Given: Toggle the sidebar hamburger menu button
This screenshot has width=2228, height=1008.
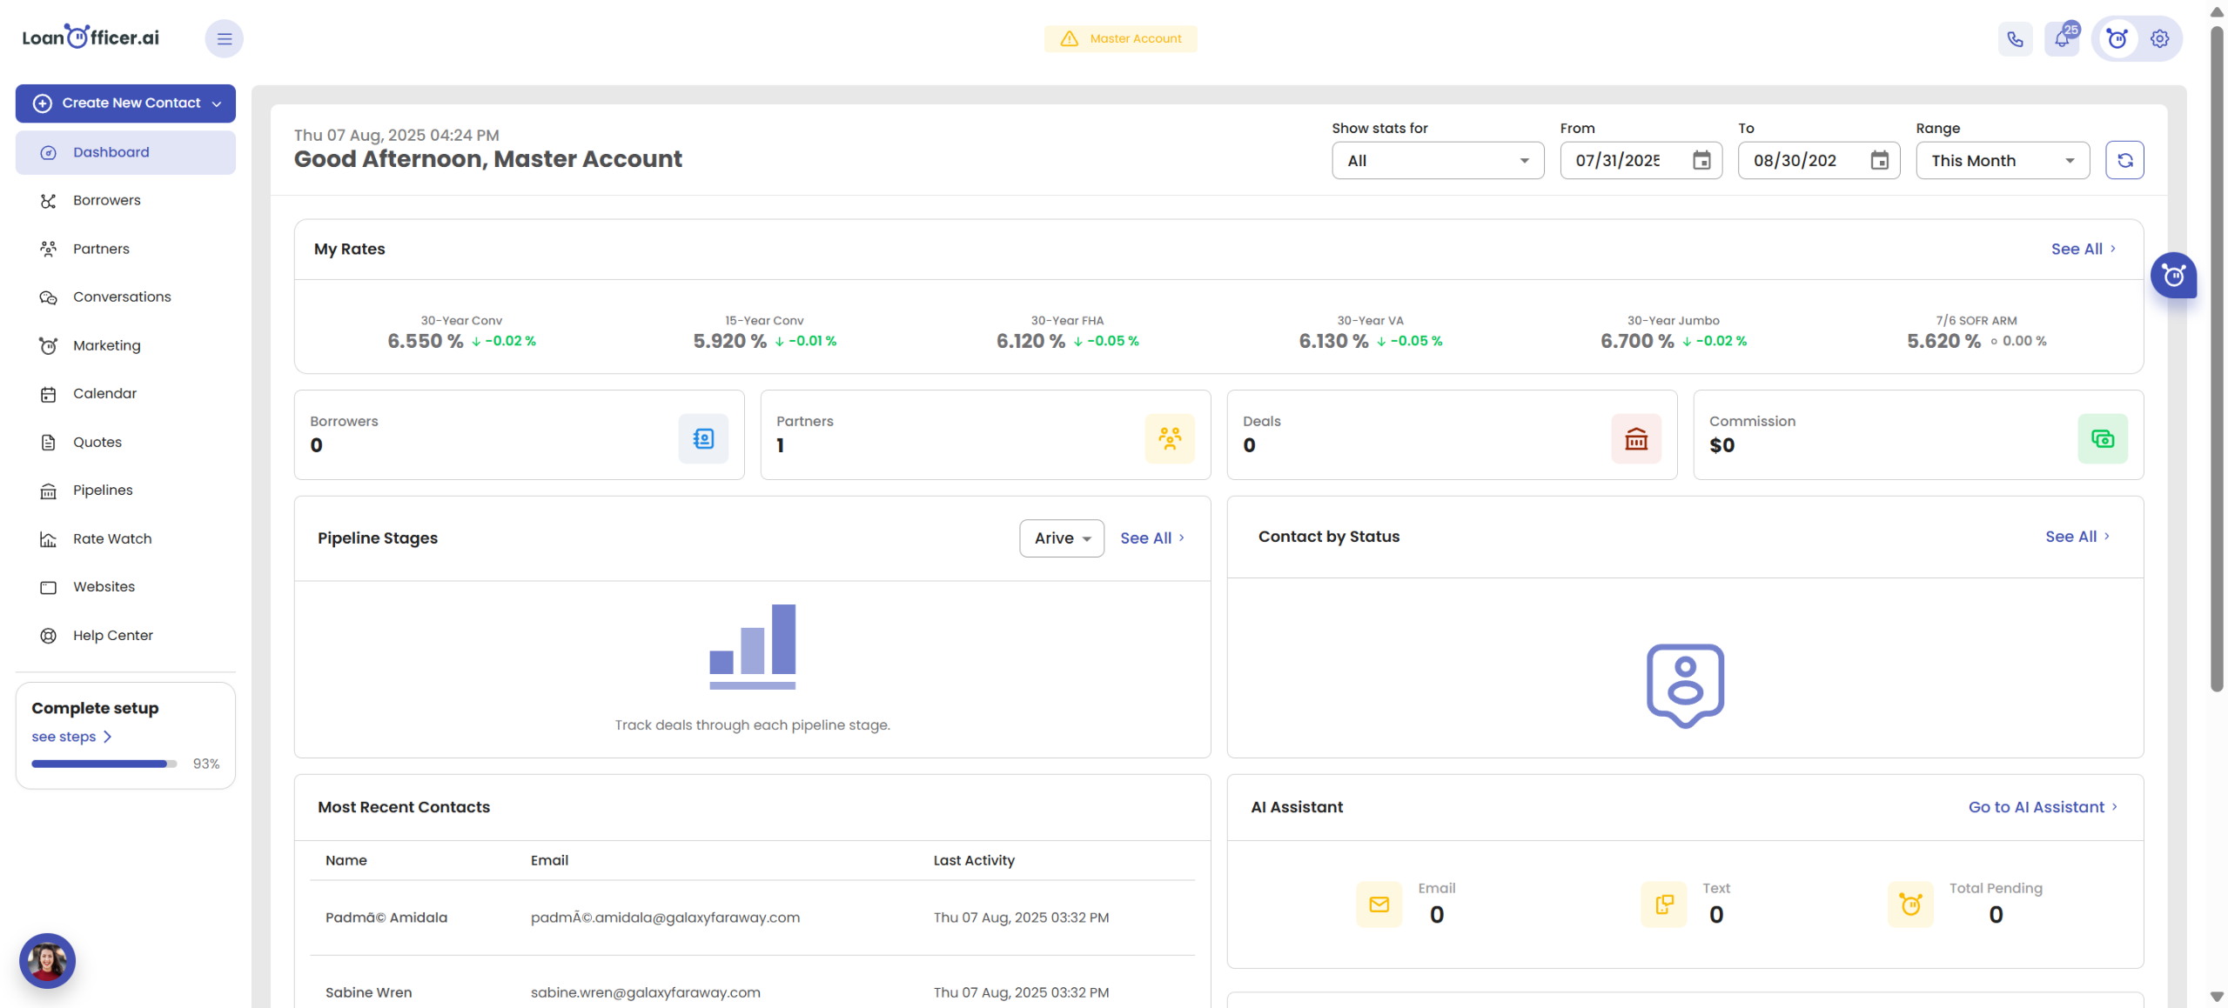Looking at the screenshot, I should tap(224, 39).
